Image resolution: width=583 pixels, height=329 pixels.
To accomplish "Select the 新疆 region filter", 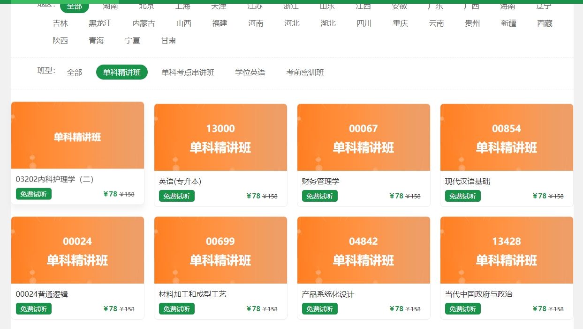I will [508, 23].
